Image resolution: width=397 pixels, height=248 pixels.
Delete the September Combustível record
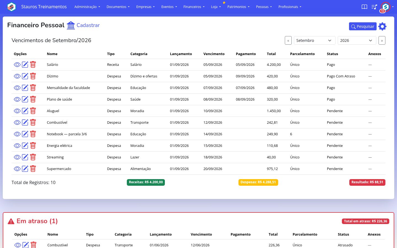click(x=33, y=122)
